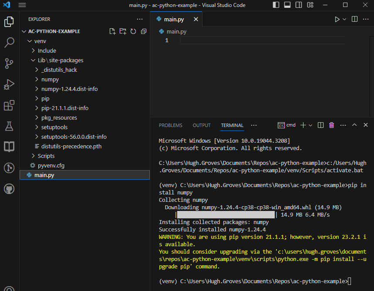374x291 pixels.
Task: Switch to the TERMINAL panel tab
Action: (x=232, y=125)
